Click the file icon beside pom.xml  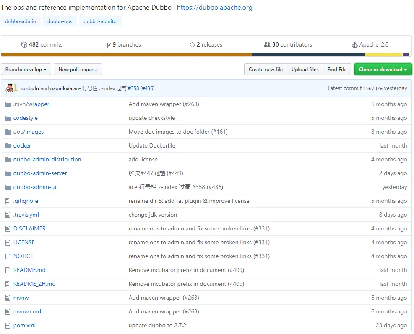tap(8, 326)
